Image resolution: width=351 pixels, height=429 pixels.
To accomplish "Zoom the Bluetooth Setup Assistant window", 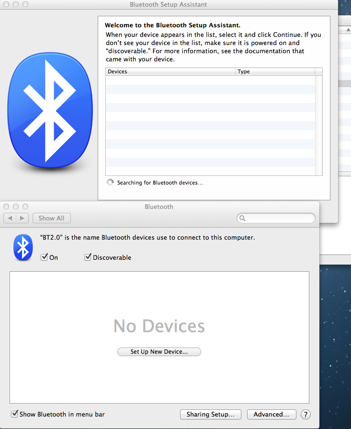I will click(x=25, y=4).
